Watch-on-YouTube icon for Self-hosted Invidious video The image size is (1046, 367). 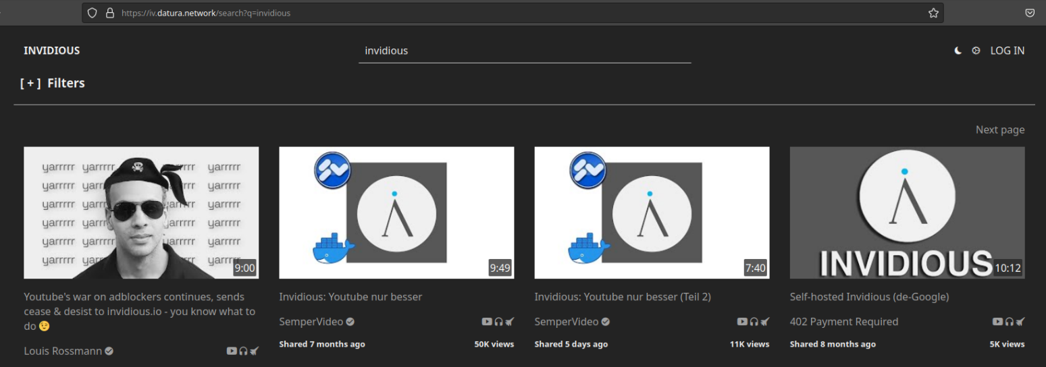(x=997, y=322)
